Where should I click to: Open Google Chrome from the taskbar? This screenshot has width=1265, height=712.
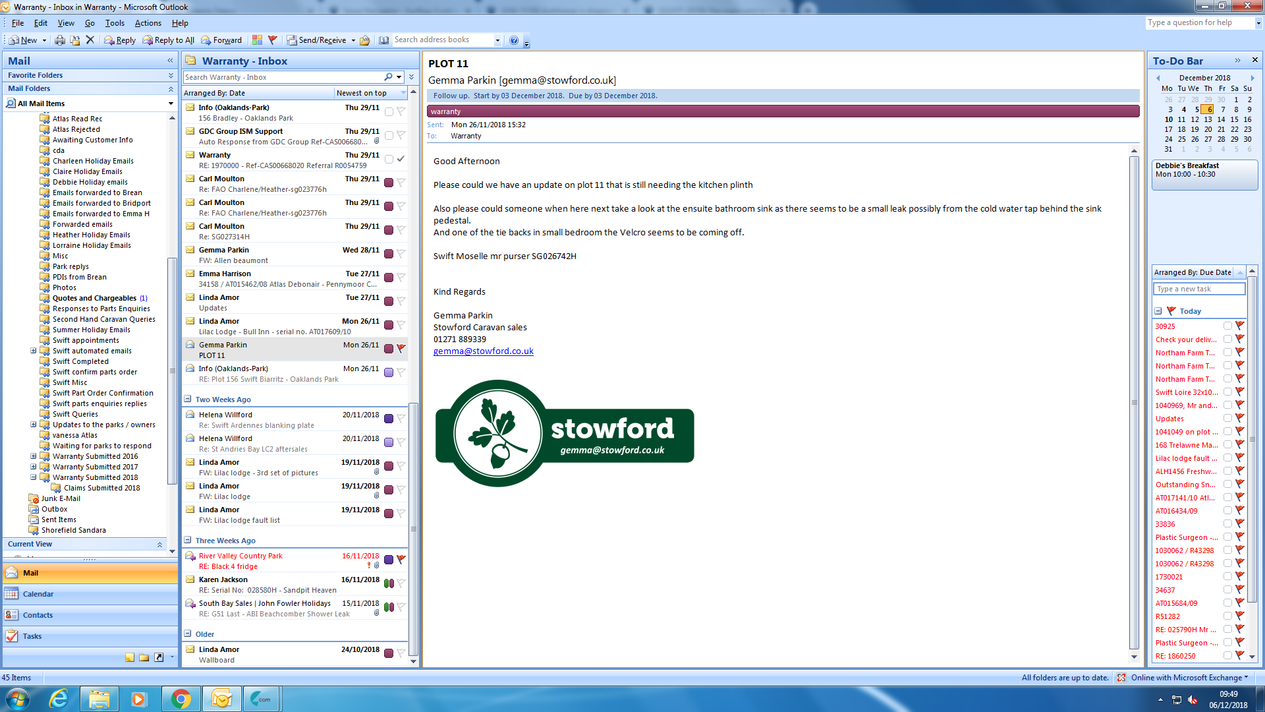[181, 699]
